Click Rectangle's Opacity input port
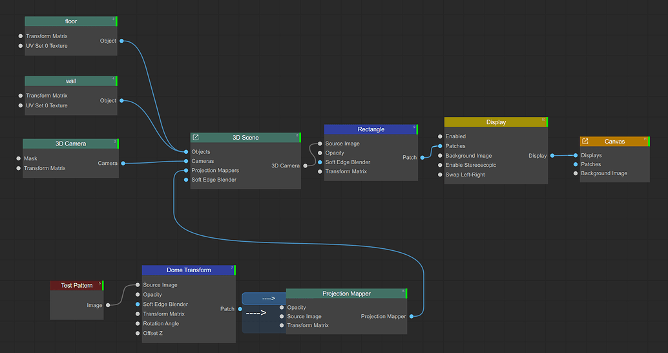 (x=320, y=153)
